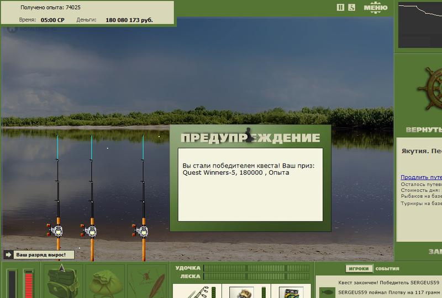Open the fish keepnet bag icon
The width and height of the screenshot is (442, 298).
pyautogui.click(x=106, y=283)
